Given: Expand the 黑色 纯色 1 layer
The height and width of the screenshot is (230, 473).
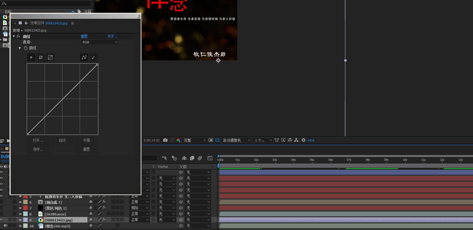Looking at the screenshot, I should point(21,208).
